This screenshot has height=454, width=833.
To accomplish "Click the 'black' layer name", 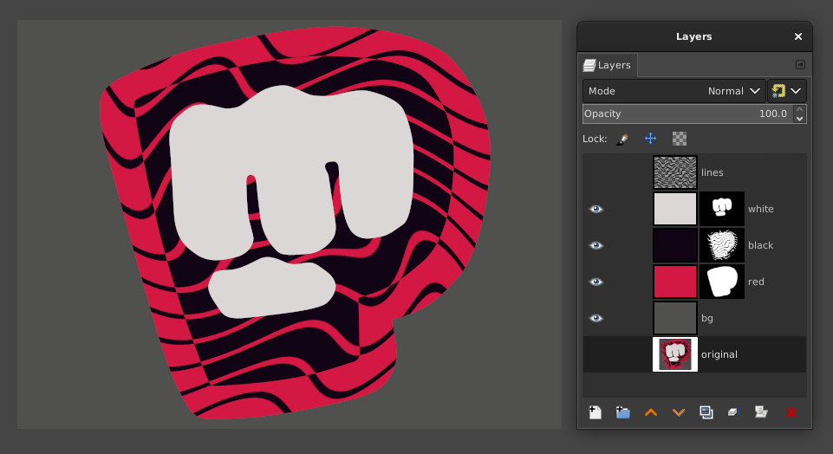I will tap(761, 245).
